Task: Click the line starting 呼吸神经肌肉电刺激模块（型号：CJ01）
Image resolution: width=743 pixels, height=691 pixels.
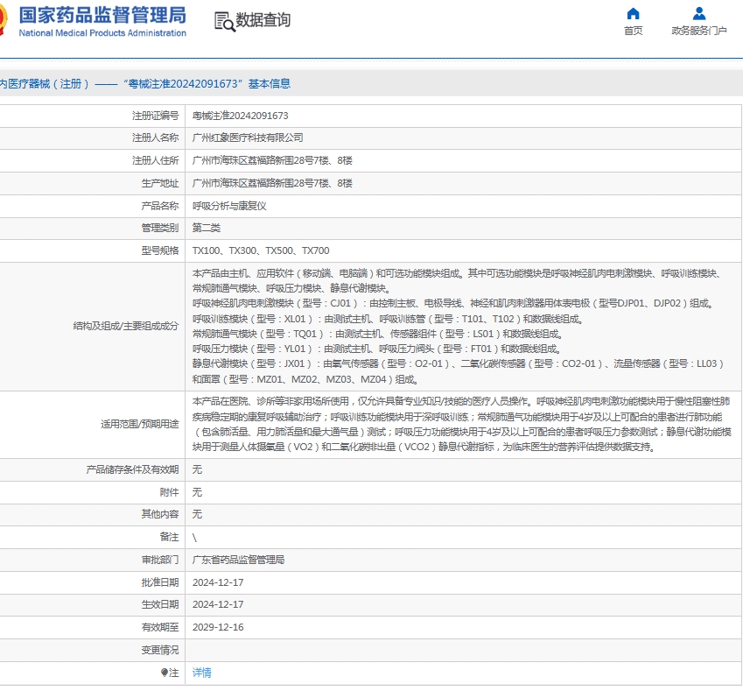Action: coord(453,304)
